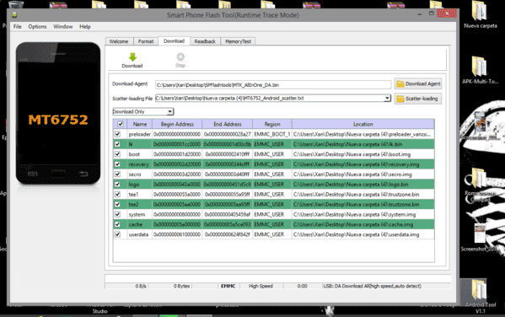The width and height of the screenshot is (505, 317).
Task: Click the userdata.img location cell
Action: point(363,234)
